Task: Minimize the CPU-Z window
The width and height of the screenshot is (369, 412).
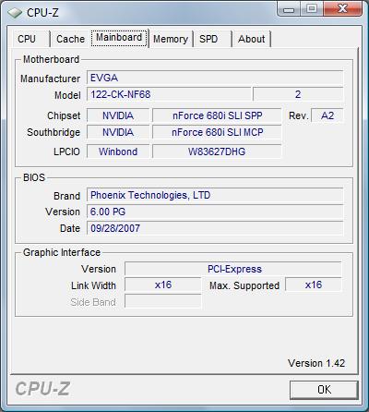Action: 289,8
